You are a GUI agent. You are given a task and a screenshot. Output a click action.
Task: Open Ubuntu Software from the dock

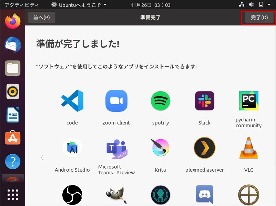click(13, 138)
